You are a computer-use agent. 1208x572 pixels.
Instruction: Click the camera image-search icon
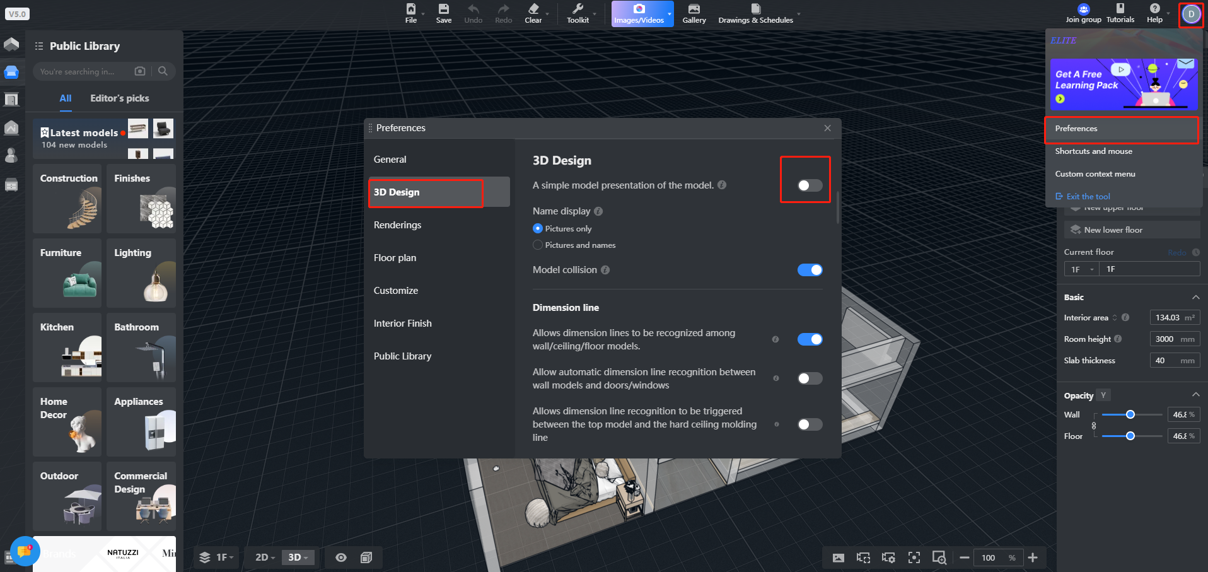pos(140,71)
